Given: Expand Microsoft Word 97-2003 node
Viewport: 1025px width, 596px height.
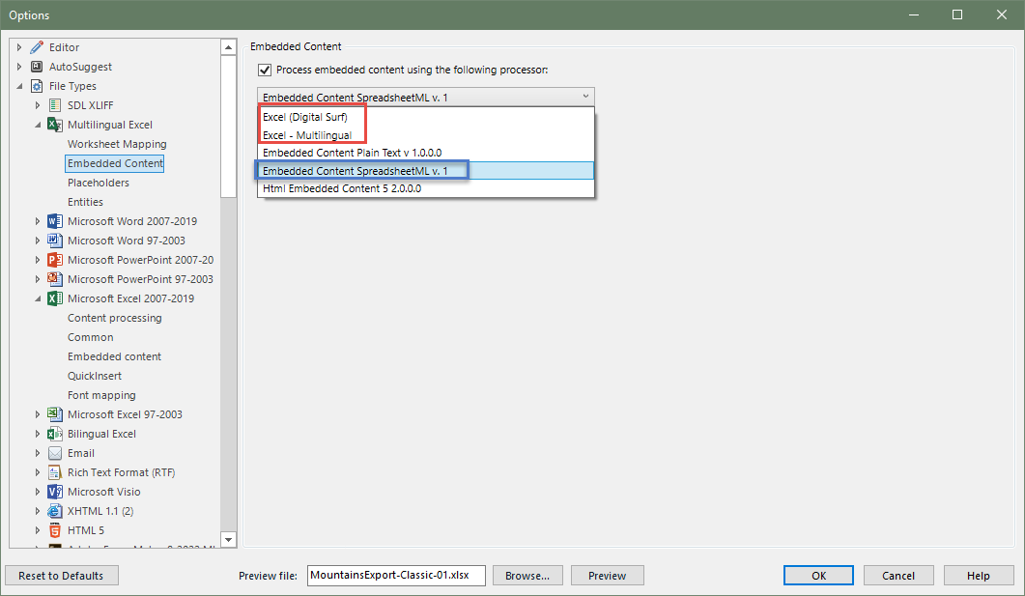Looking at the screenshot, I should (38, 241).
